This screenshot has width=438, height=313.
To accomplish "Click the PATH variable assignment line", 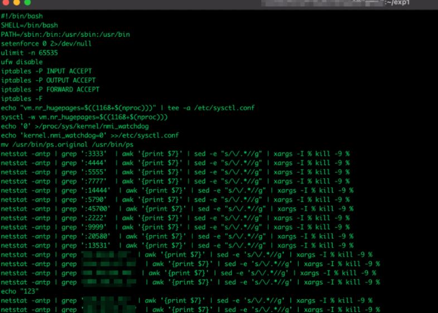I will tap(65, 35).
